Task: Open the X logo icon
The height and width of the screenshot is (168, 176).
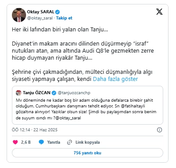Action: 159,11
